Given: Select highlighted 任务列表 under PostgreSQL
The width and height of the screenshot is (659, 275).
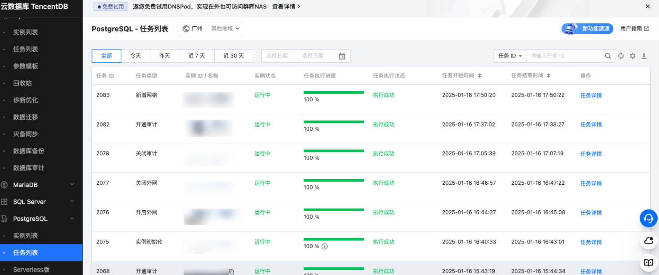Looking at the screenshot, I should click(41, 252).
